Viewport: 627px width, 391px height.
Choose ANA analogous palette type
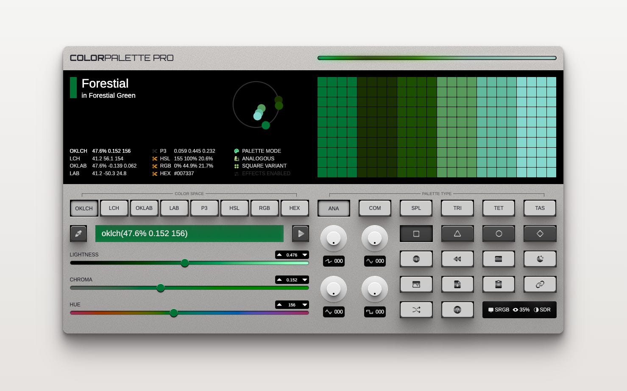tap(334, 208)
